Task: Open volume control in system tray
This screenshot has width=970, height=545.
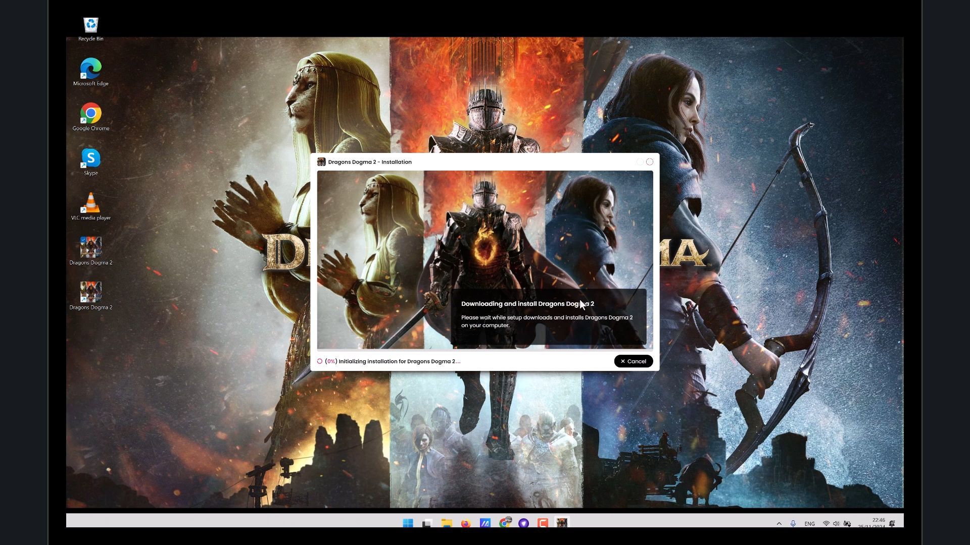Action: point(836,524)
